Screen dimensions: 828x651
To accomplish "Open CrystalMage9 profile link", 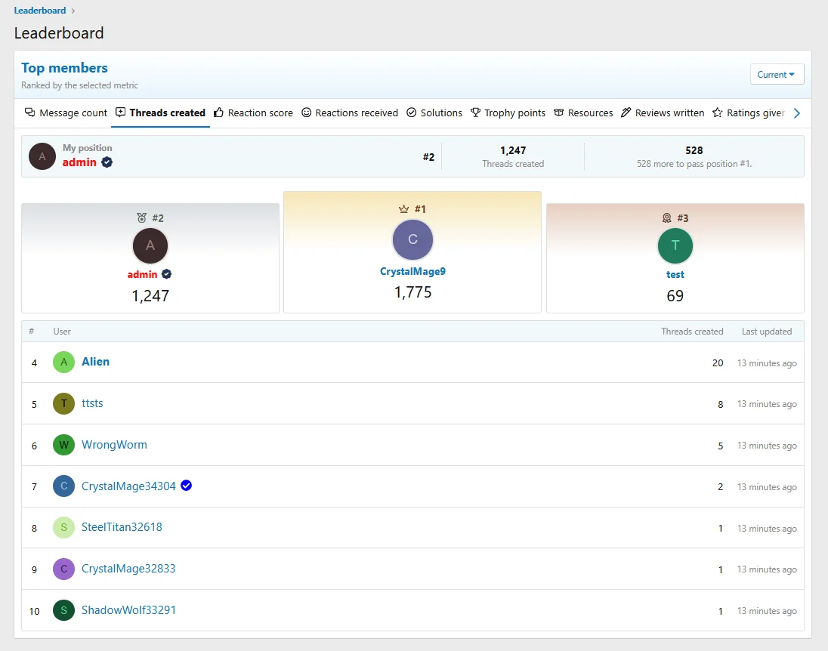I will [x=413, y=271].
